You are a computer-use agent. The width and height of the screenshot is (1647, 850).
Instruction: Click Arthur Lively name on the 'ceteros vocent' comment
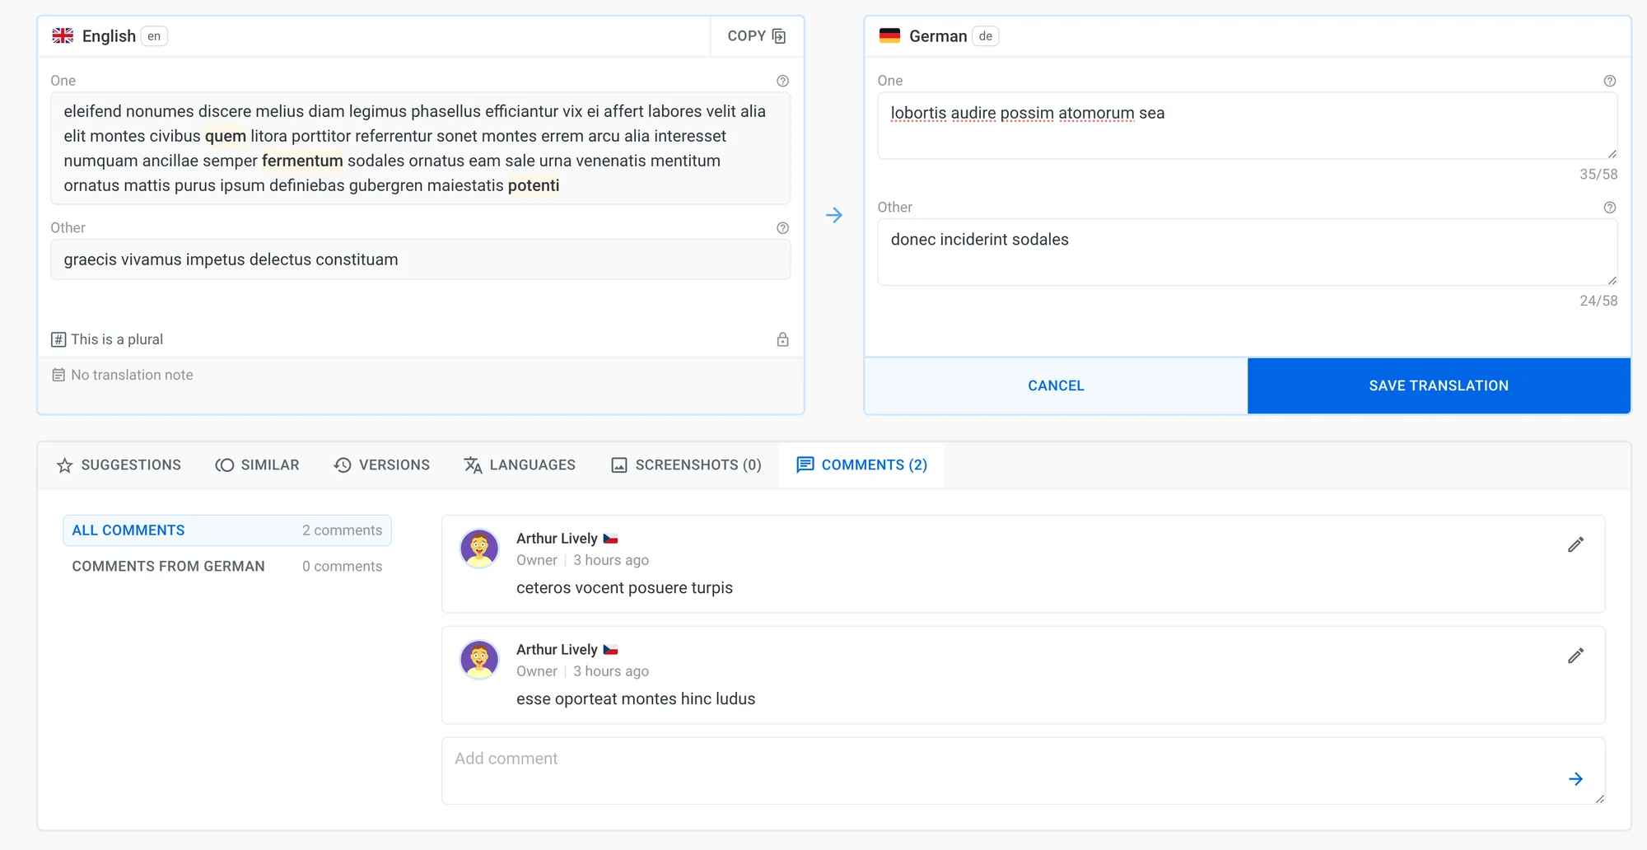pyautogui.click(x=557, y=539)
